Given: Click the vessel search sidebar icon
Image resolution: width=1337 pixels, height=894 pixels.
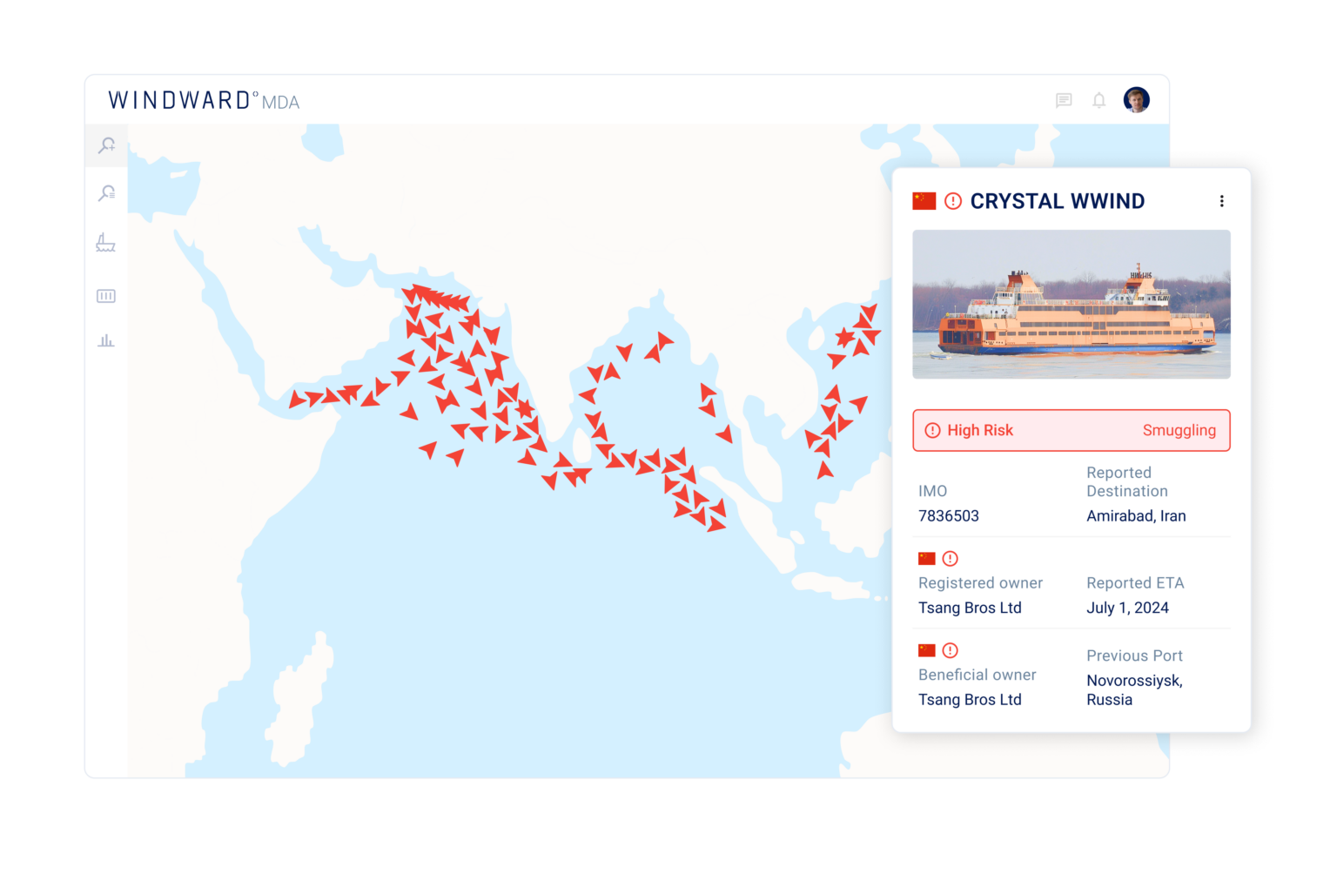Looking at the screenshot, I should tap(106, 145).
